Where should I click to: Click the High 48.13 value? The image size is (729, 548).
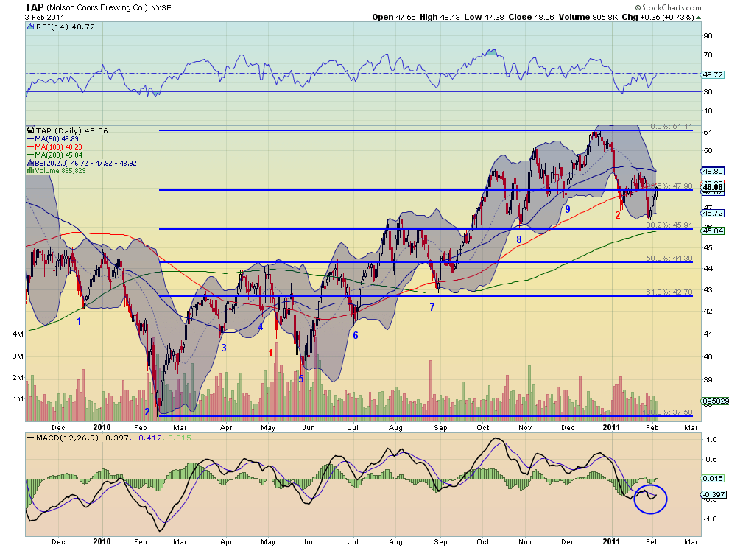440,17
